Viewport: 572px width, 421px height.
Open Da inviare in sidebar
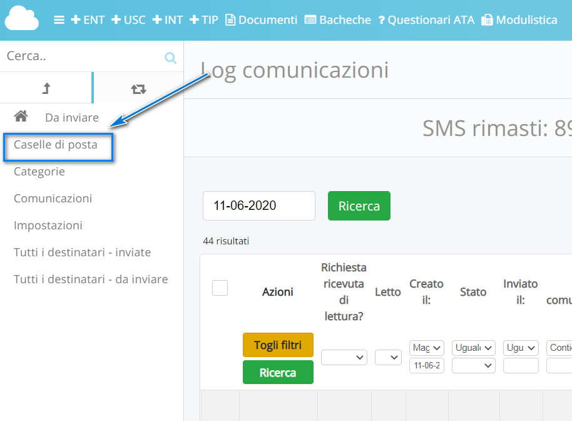pyautogui.click(x=72, y=118)
